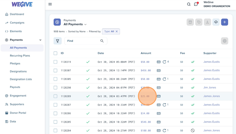This screenshot has width=236, height=134.
Task: Open WeGive Demo Organization account menu
Action: pos(217,4)
